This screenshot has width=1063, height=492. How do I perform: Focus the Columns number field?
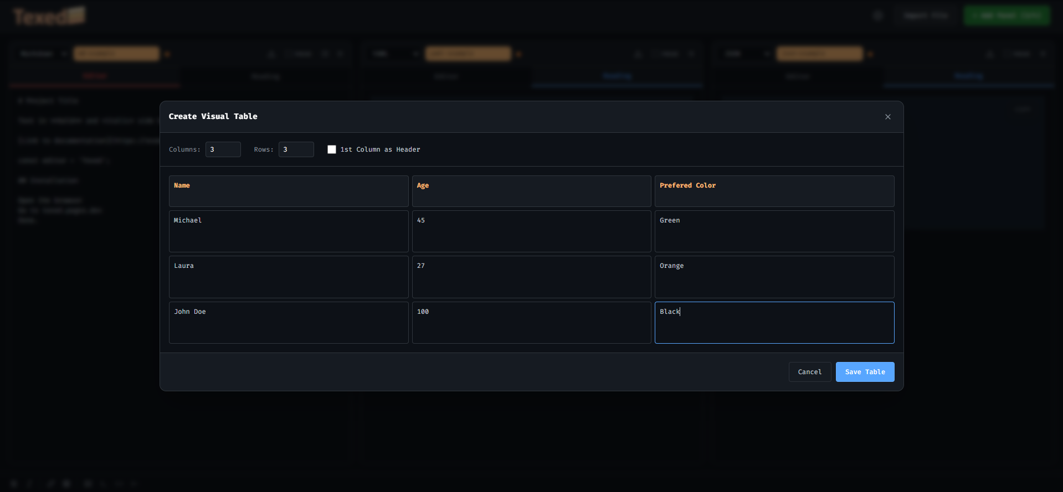[223, 149]
